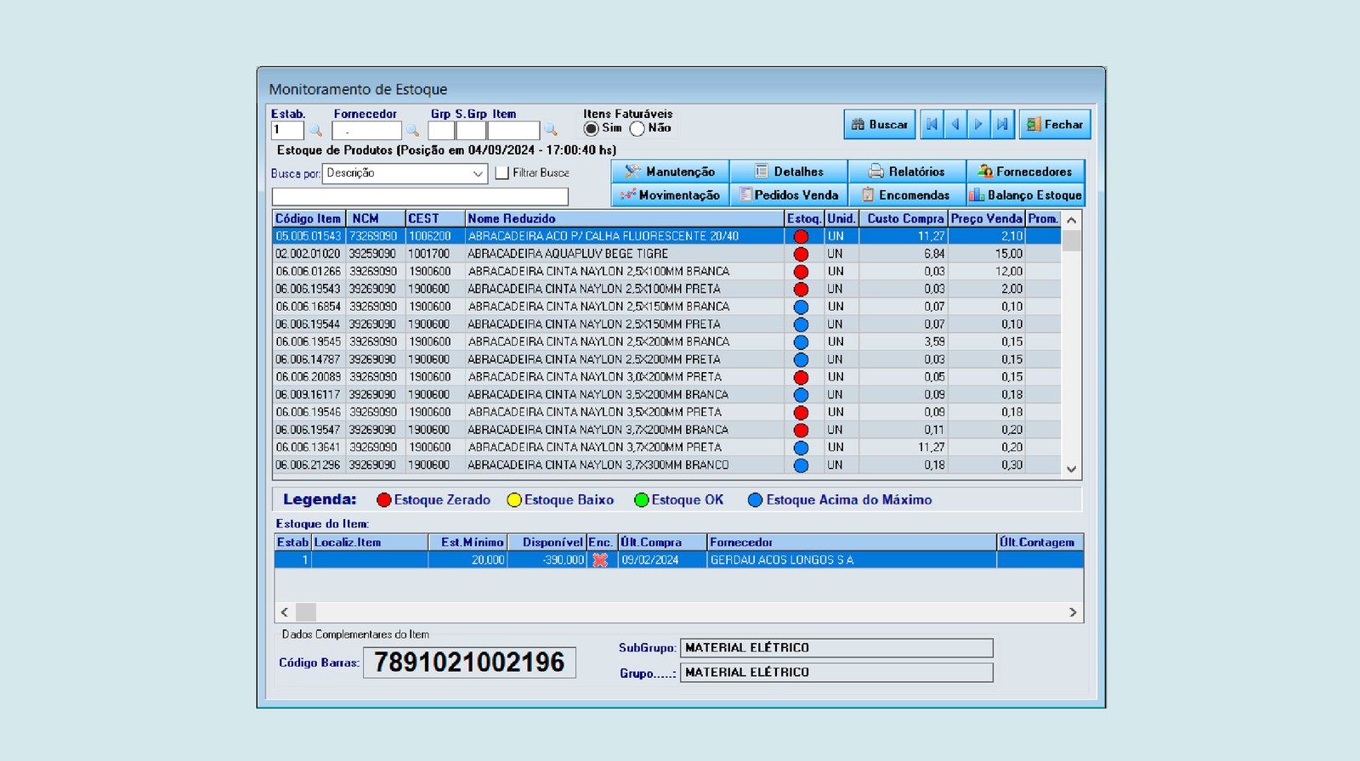The width and height of the screenshot is (1360, 761).
Task: Click the magnifier icon next to Estab. field
Action: click(315, 131)
